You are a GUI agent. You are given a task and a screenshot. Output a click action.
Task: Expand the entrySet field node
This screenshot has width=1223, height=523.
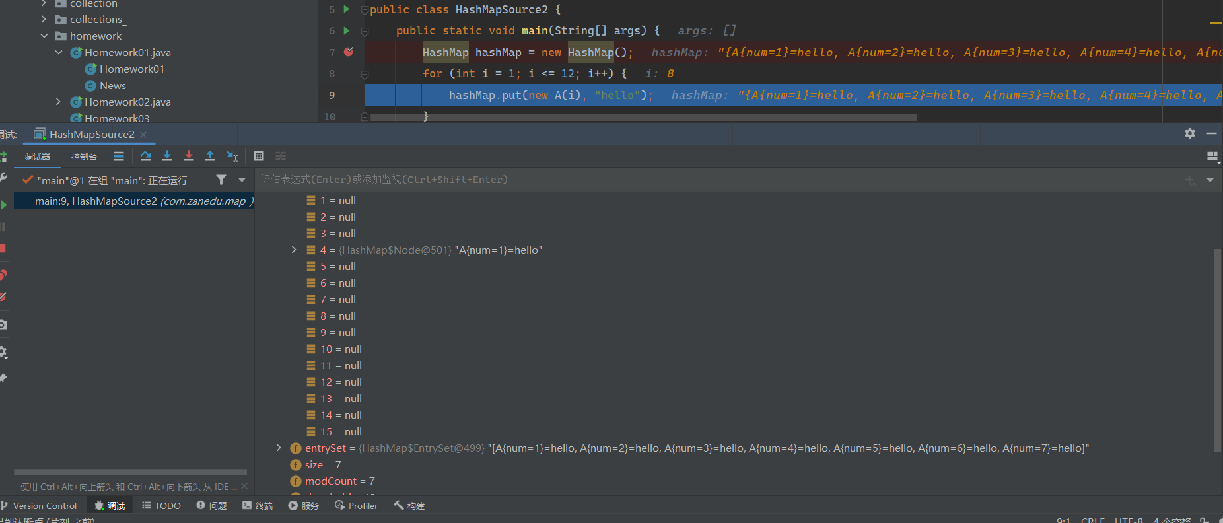279,448
